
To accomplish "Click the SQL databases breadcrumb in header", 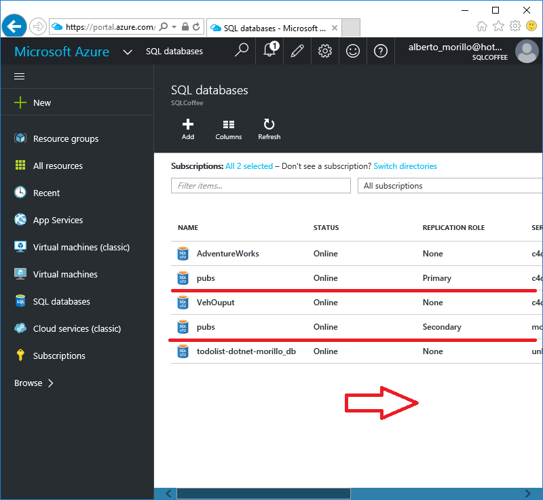I will tap(174, 51).
